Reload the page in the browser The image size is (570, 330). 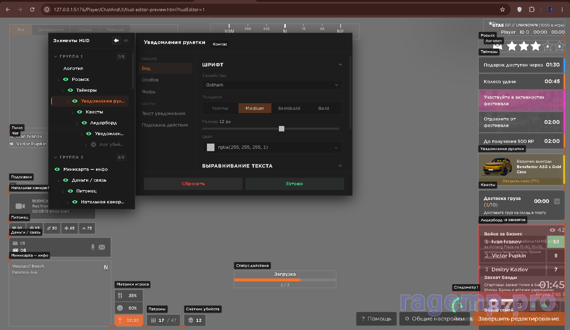click(x=32, y=10)
